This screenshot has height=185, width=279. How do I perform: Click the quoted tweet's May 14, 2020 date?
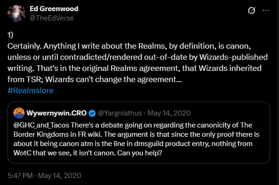point(169,113)
